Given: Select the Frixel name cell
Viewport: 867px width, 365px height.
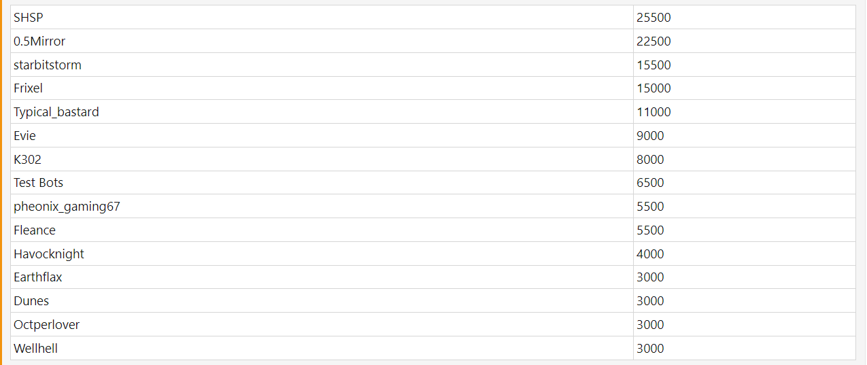Looking at the screenshot, I should click(28, 88).
